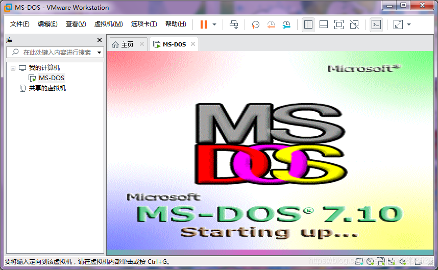Click the CD/DVD drive status bar icon
Image resolution: width=438 pixels, height=270 pixels.
click(x=370, y=261)
